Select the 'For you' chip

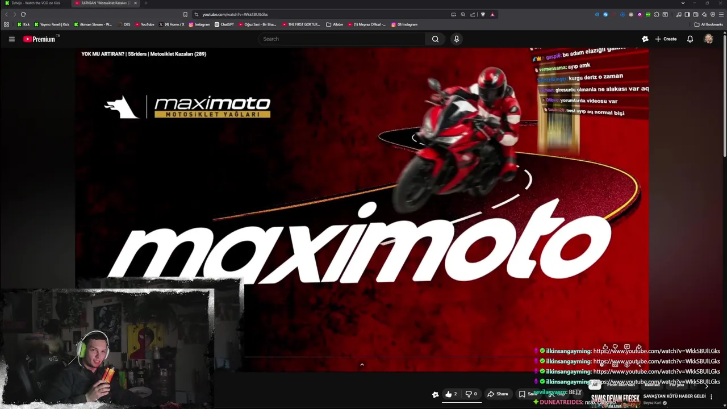pos(677,385)
